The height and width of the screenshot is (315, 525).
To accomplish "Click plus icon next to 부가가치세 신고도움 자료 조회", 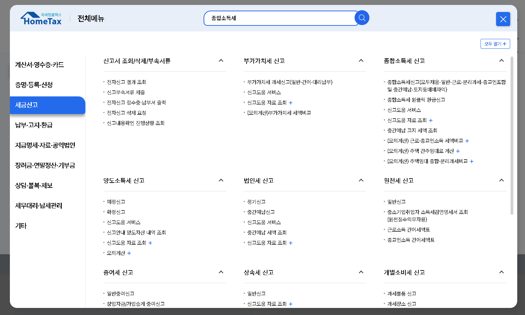I will tap(290, 103).
